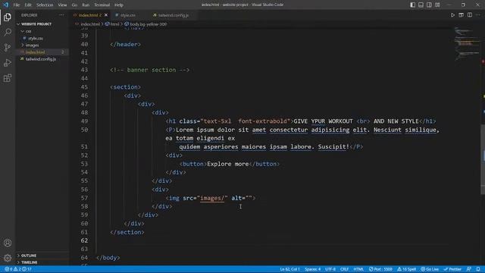
Task: Open editor More Actions ellipsis
Action: pyautogui.click(x=478, y=15)
